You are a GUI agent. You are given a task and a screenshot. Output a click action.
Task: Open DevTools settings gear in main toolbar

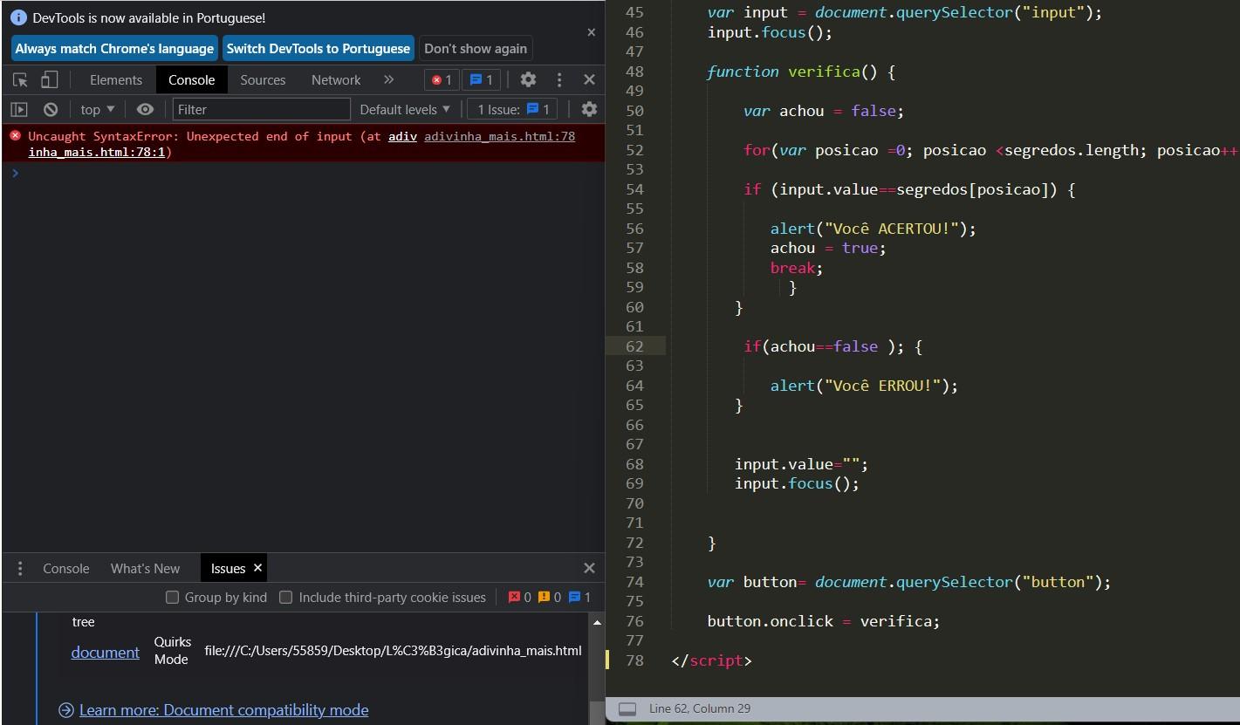coord(528,79)
